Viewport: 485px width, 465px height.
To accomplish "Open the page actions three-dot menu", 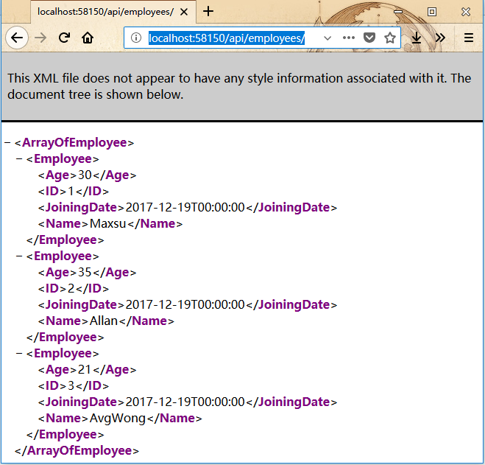I will [349, 38].
